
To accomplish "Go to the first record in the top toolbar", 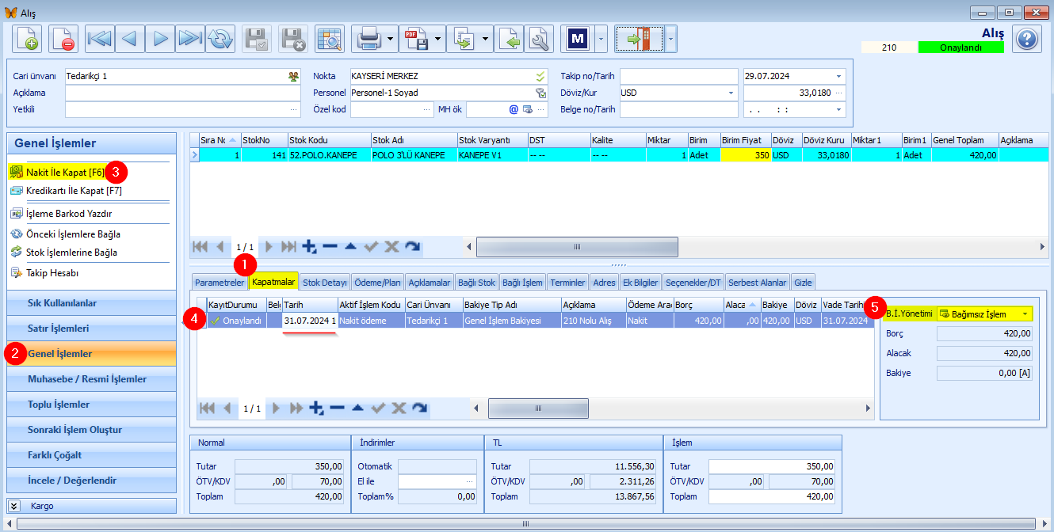I will click(100, 38).
